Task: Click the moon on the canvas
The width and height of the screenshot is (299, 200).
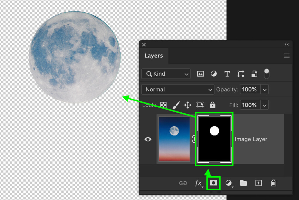Action: pos(75,57)
